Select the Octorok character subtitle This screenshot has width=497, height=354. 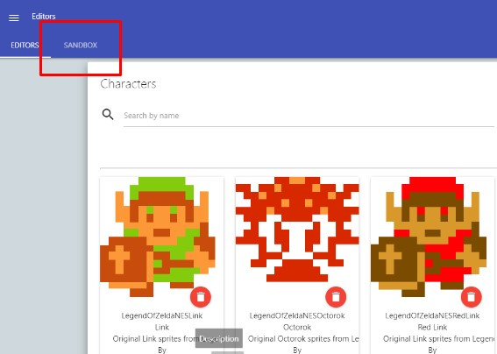coord(297,327)
